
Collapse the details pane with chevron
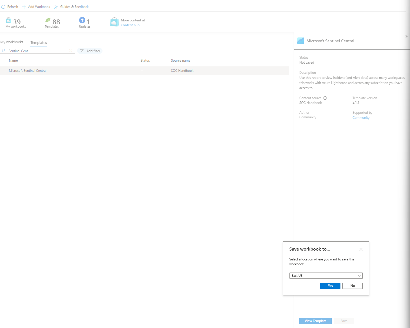[x=406, y=37]
